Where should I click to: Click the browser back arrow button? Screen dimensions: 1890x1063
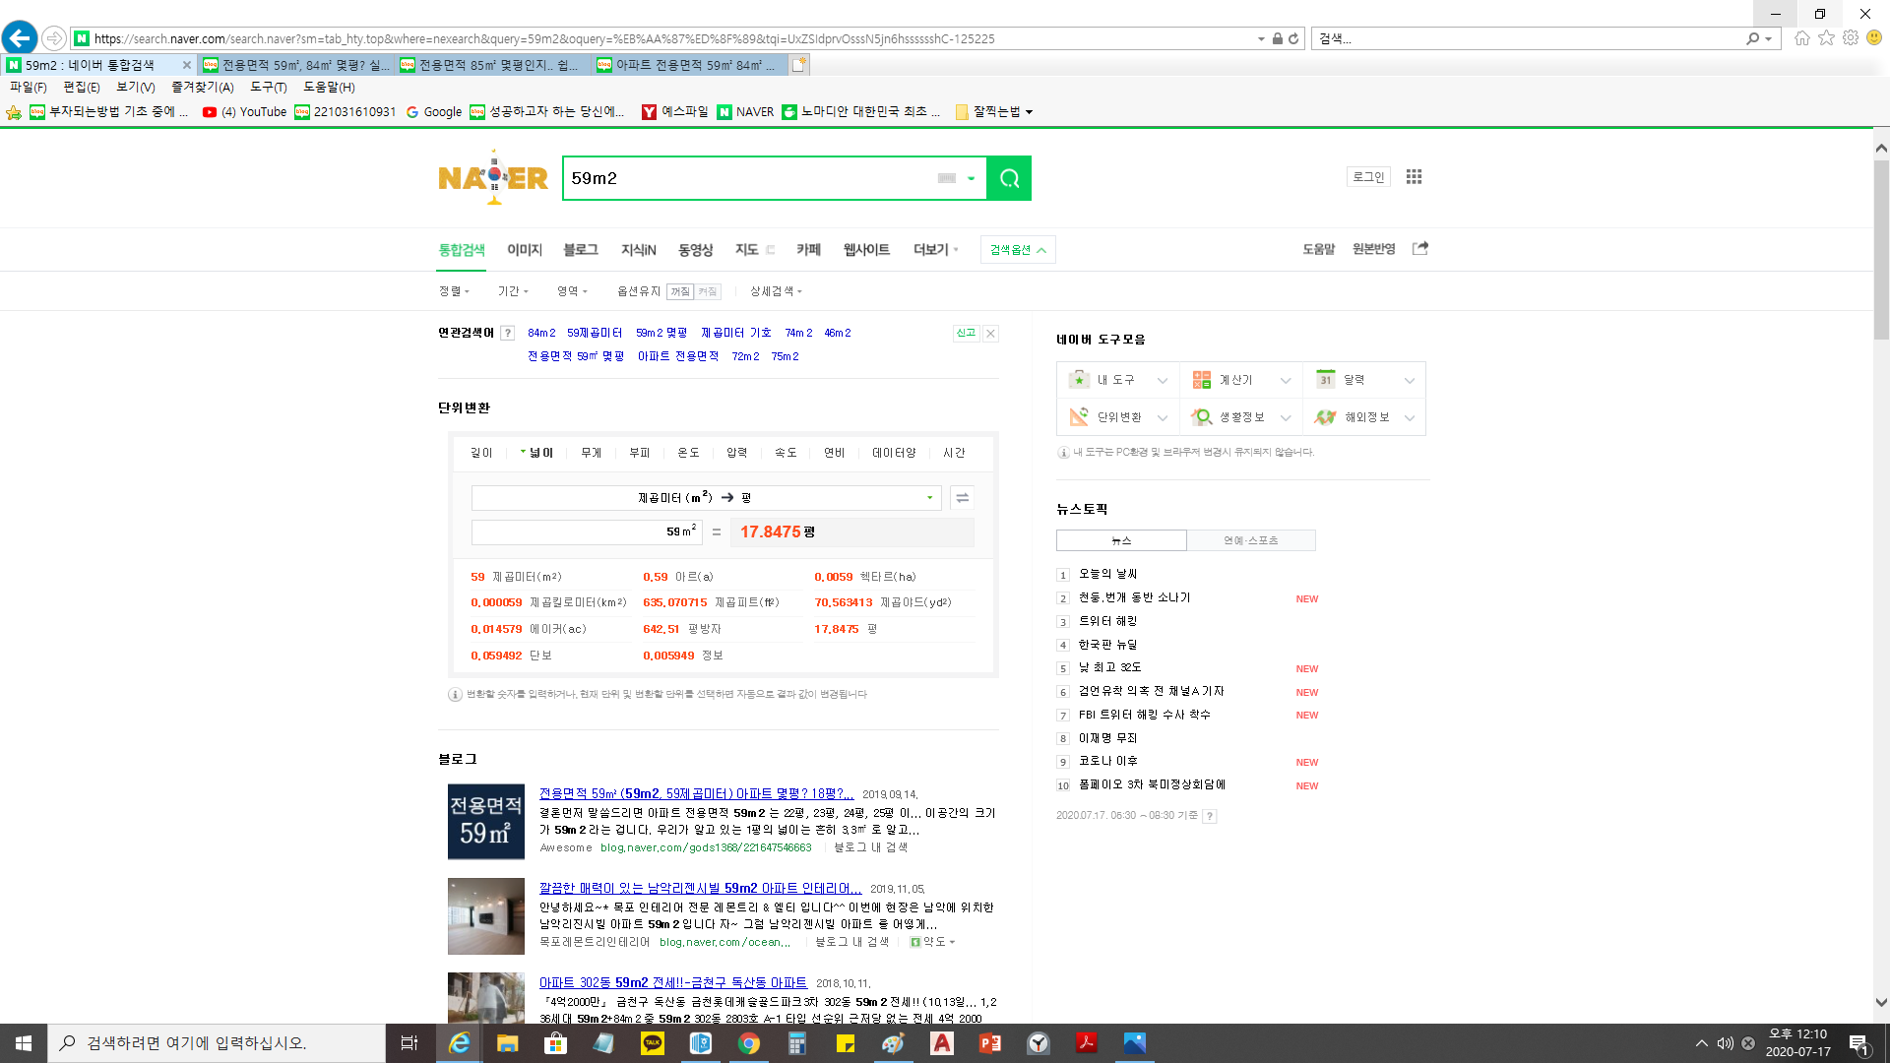point(20,38)
